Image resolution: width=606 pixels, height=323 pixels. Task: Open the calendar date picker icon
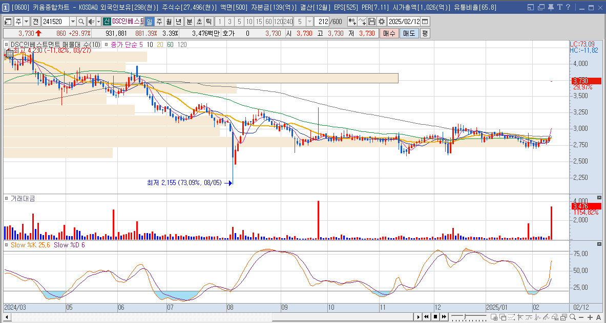tap(425, 21)
